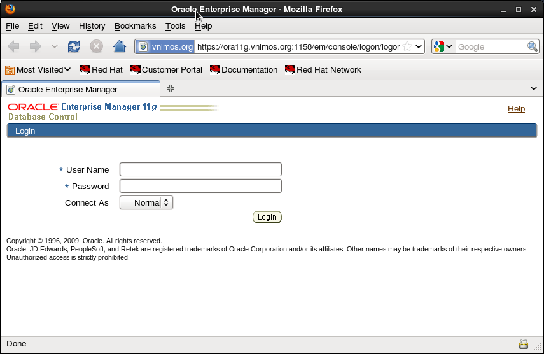Open the Bookmarks menu
This screenshot has height=354, width=544.
pyautogui.click(x=136, y=26)
